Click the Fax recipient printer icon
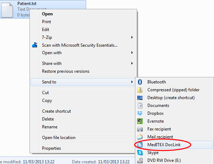This screenshot has width=214, height=164. click(x=140, y=129)
